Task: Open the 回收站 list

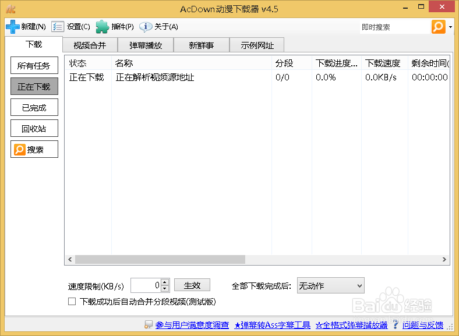Action: click(34, 128)
